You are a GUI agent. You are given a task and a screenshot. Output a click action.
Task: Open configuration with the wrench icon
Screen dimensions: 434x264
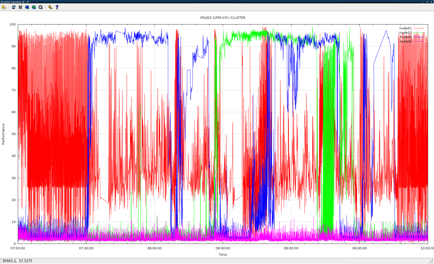pyautogui.click(x=50, y=7)
